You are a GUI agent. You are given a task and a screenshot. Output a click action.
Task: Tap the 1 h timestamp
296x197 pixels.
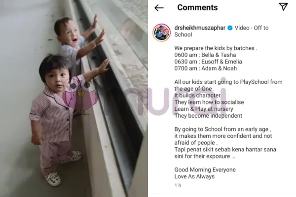click(x=178, y=186)
